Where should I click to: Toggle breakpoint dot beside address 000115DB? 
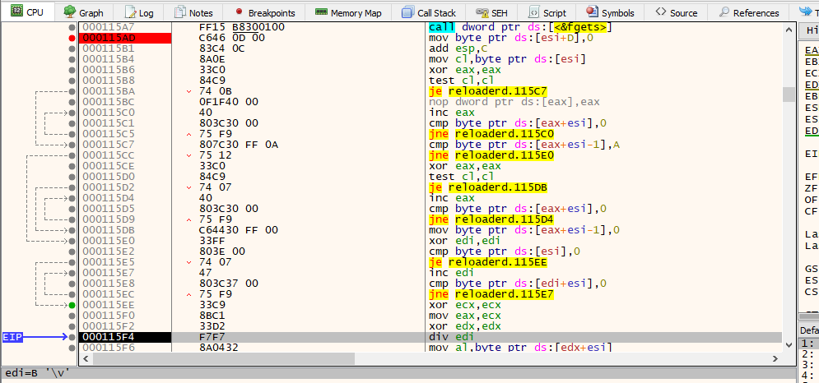[72, 230]
